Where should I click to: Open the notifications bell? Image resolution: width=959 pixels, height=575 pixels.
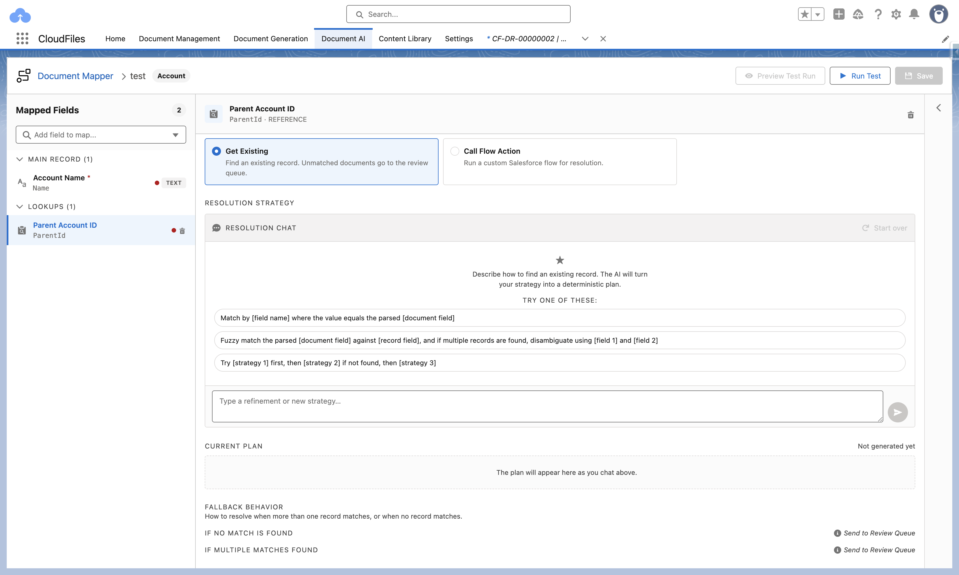pos(914,14)
